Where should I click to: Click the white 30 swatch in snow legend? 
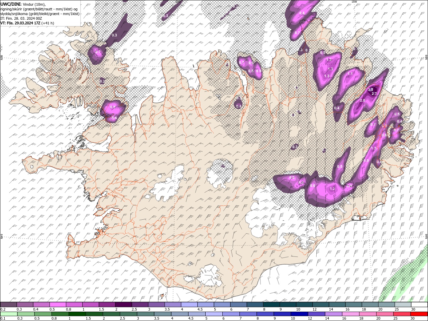click(419, 305)
